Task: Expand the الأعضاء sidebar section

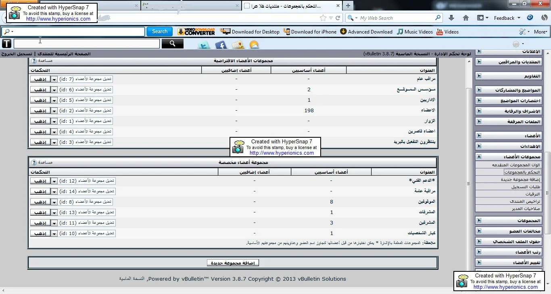Action: (x=479, y=136)
